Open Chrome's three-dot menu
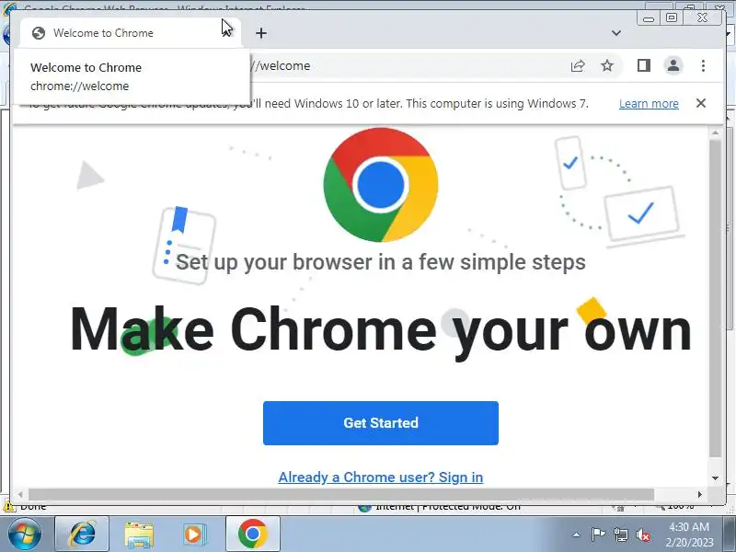The image size is (736, 552). tap(703, 65)
